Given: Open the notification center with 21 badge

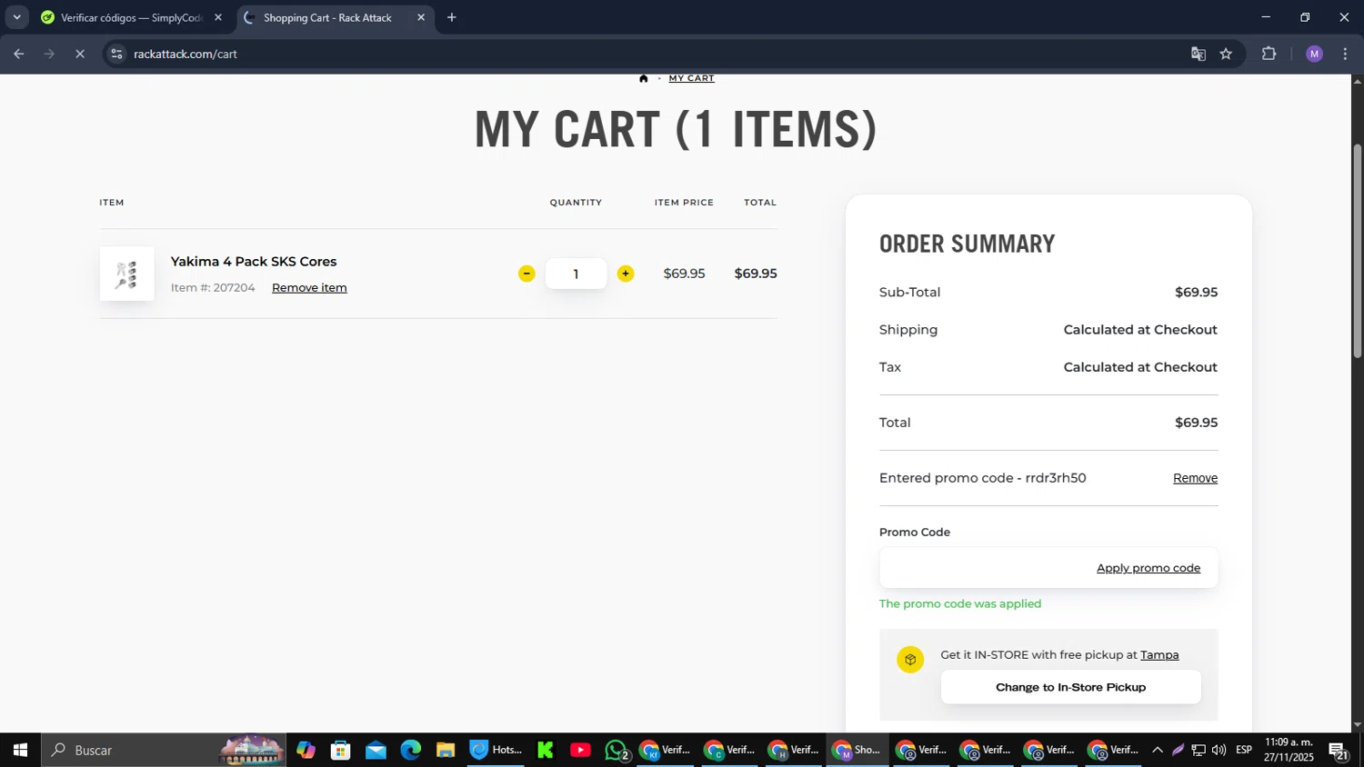Looking at the screenshot, I should click(x=1339, y=750).
